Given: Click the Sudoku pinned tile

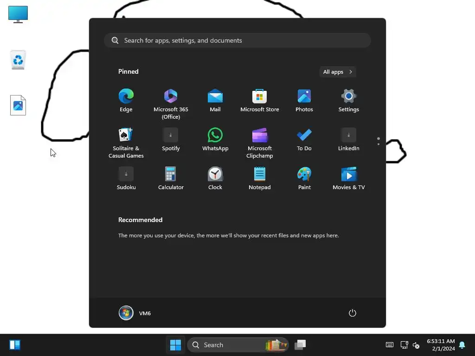Looking at the screenshot, I should coord(126,178).
